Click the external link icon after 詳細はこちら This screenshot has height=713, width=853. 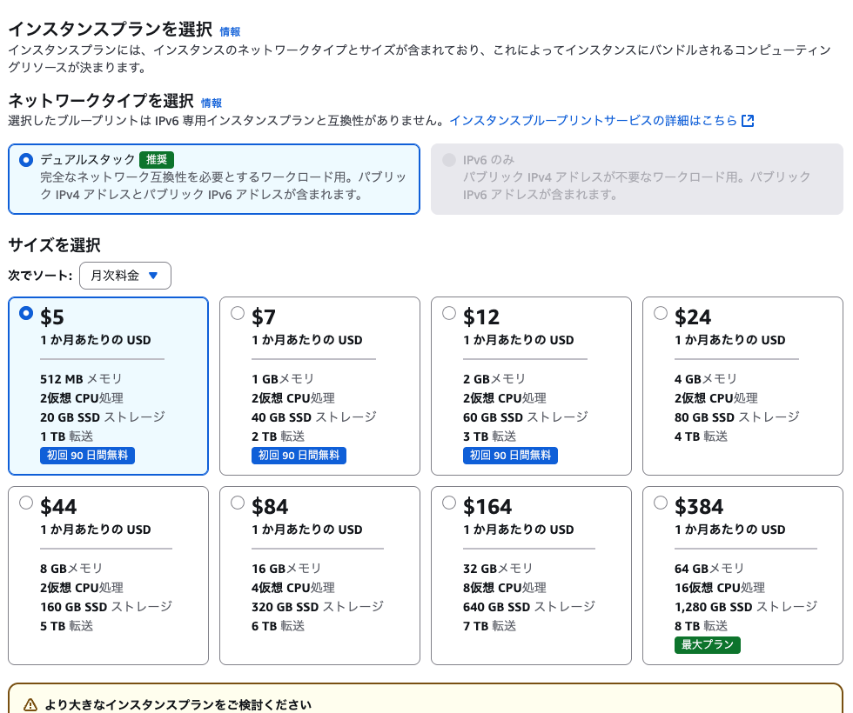748,121
